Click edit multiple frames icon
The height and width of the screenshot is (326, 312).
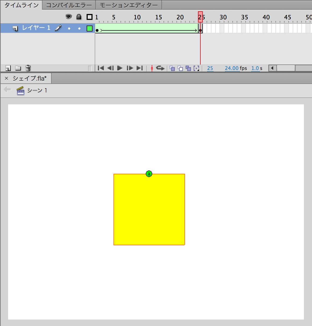[x=188, y=68]
